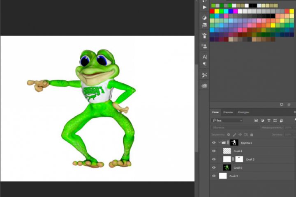
Task: Pick the pure red swatch
Action: [x=212, y=11]
